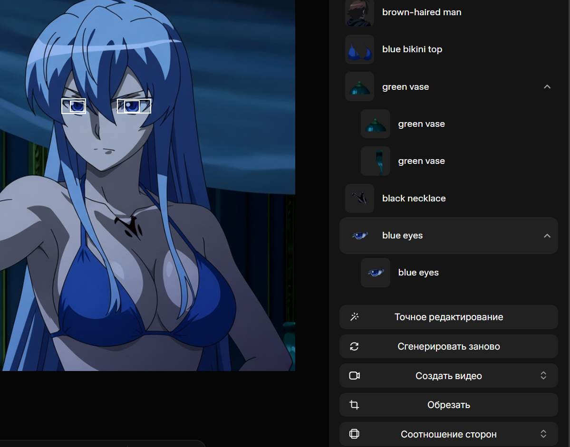Click the aspect ratio frame icon
The image size is (570, 447).
point(355,434)
